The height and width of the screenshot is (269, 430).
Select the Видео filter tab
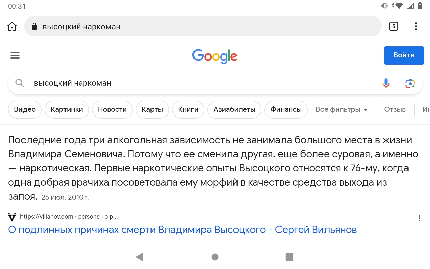click(25, 109)
